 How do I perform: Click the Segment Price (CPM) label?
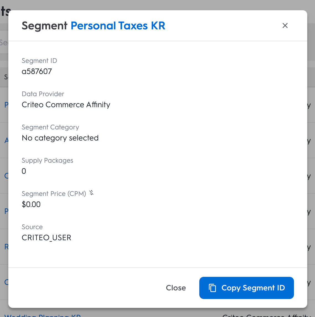(54, 194)
